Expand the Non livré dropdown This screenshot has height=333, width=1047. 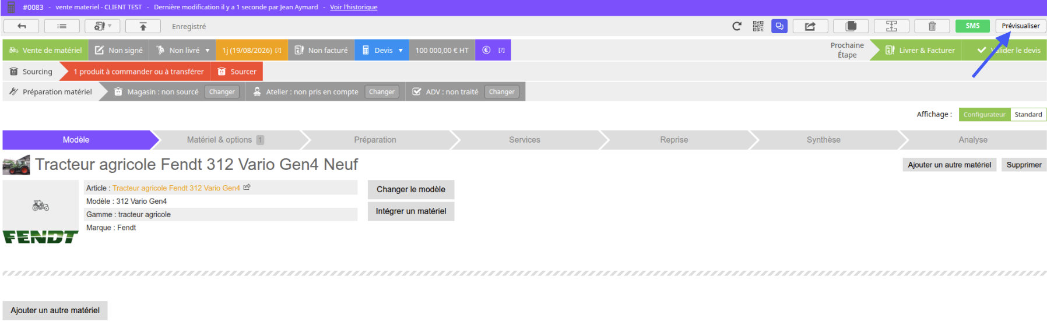[x=183, y=50]
